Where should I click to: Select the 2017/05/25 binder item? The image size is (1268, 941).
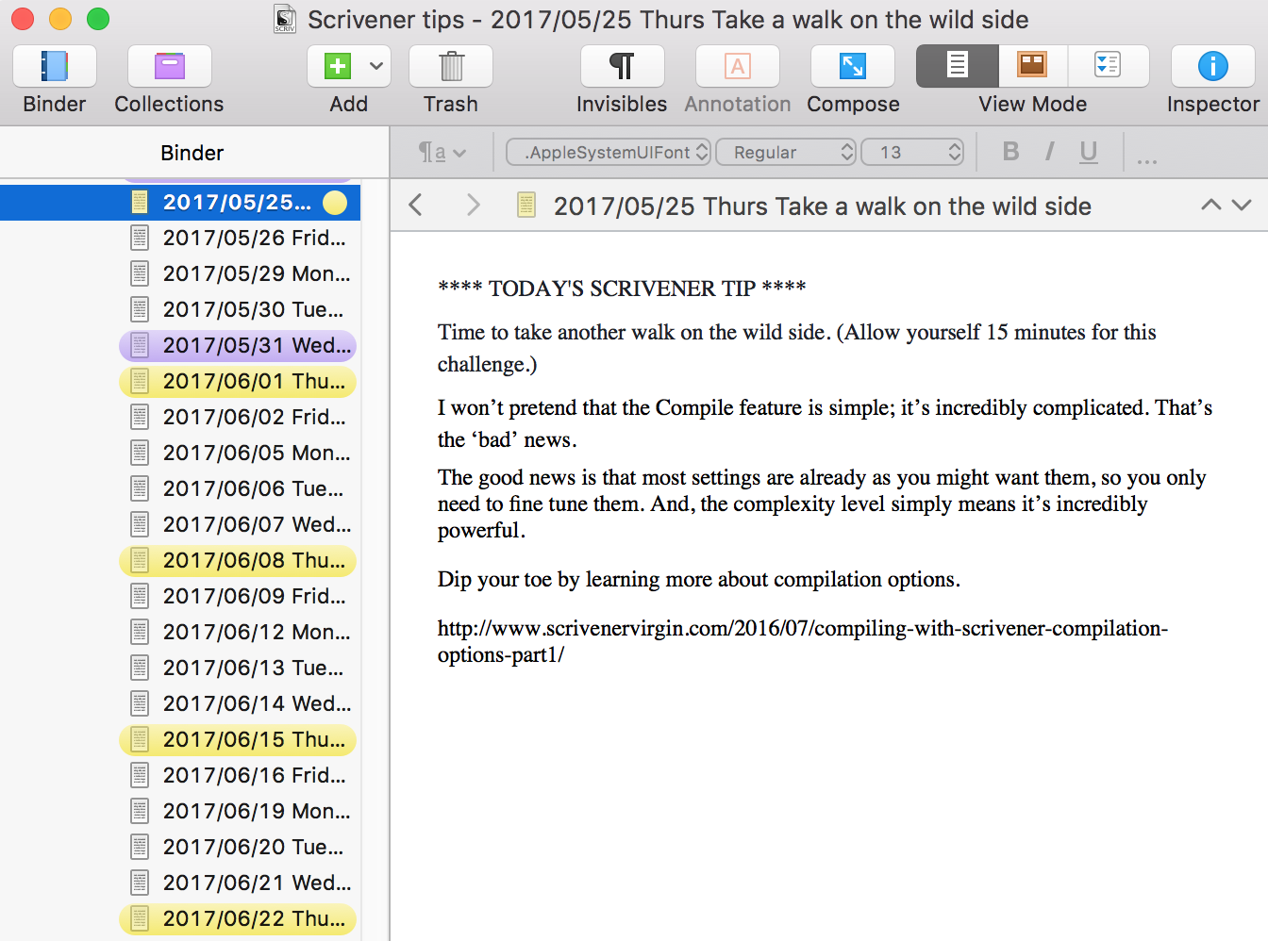pyautogui.click(x=180, y=203)
